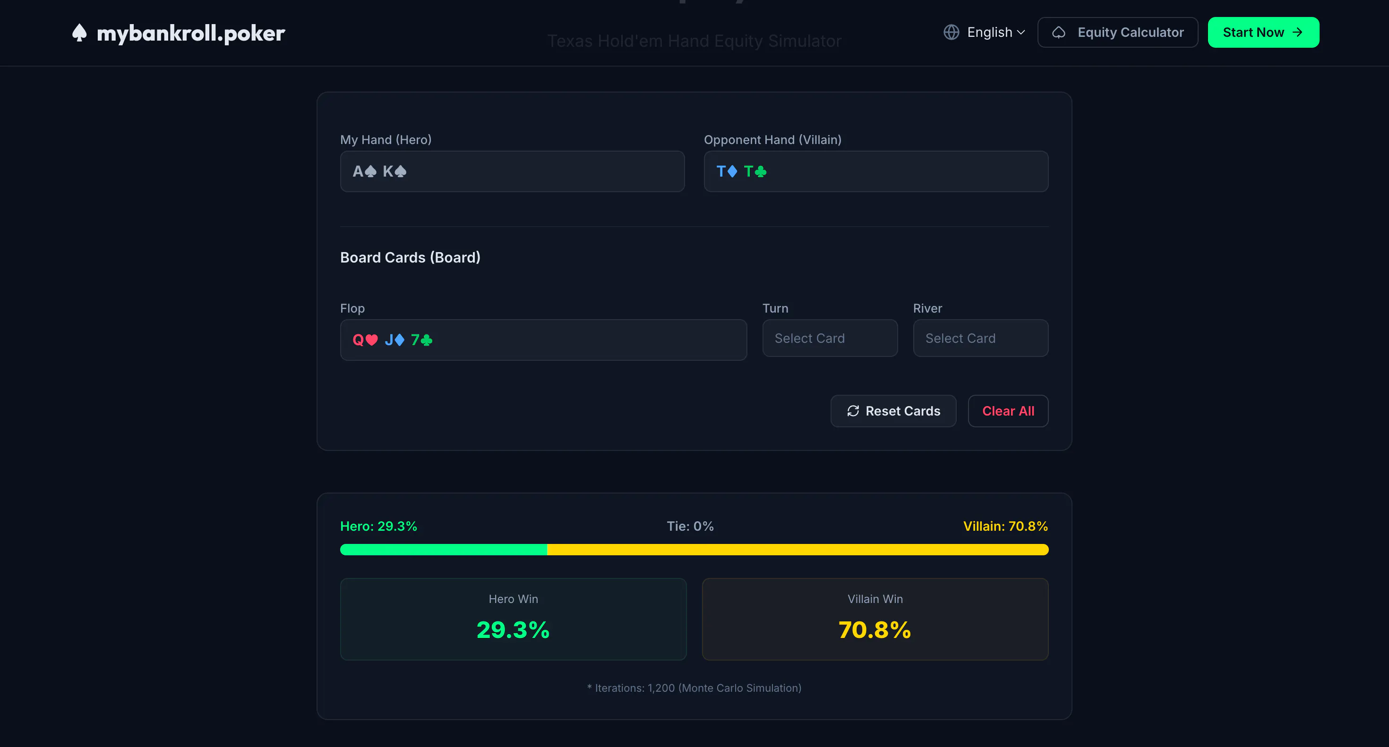This screenshot has width=1389, height=747.
Task: Open the English language dropdown
Action: pyautogui.click(x=985, y=32)
